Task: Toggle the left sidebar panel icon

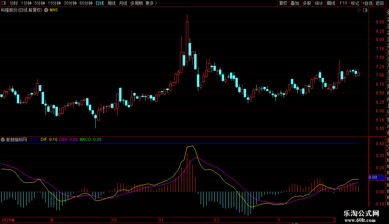Action: pyautogui.click(x=3, y=3)
